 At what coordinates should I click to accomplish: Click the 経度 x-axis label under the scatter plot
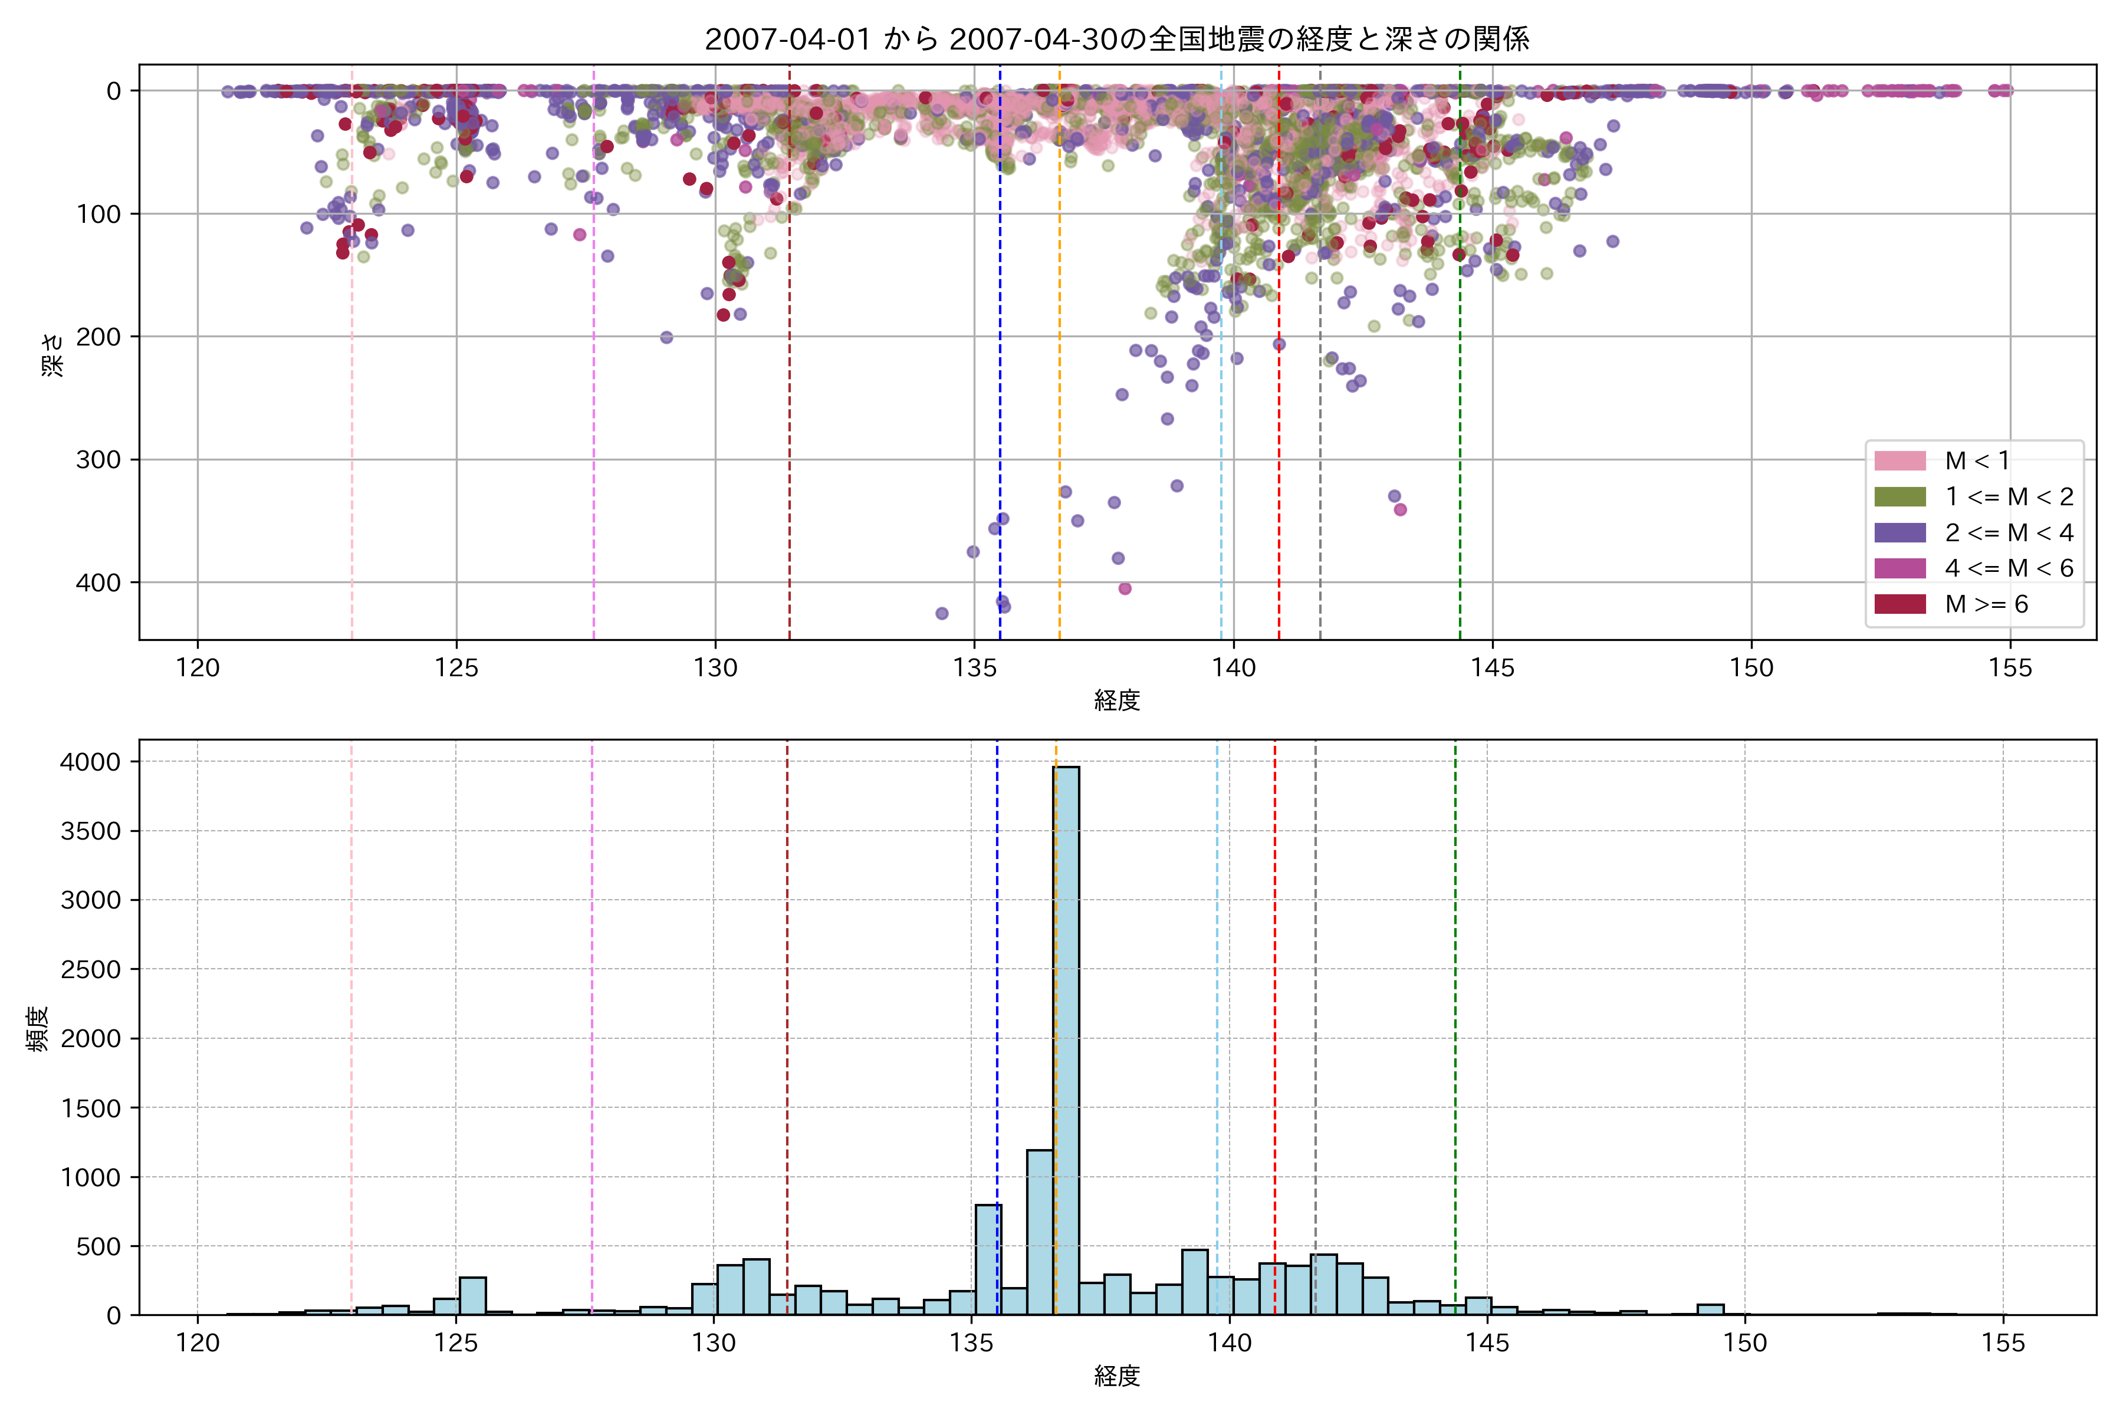pos(1116,700)
